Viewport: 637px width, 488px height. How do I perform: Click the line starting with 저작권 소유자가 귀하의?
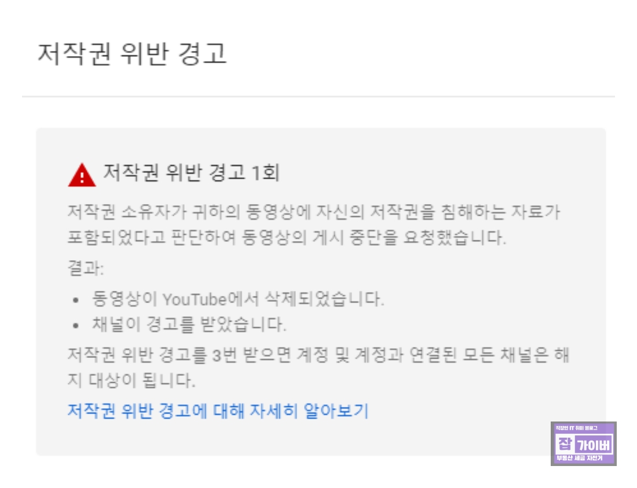tap(314, 212)
